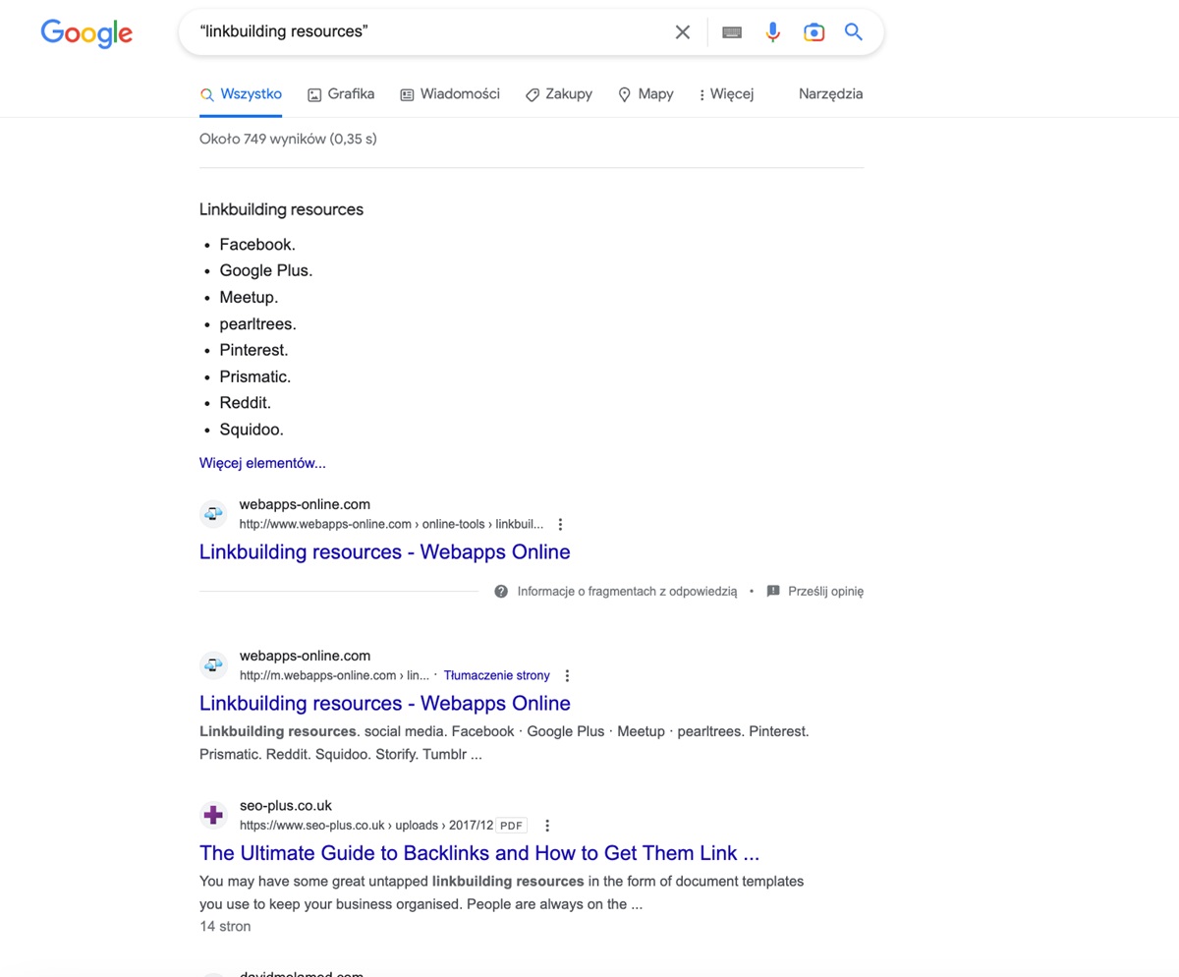1179x977 pixels.
Task: Click the Pinterest. list item
Action: click(254, 351)
